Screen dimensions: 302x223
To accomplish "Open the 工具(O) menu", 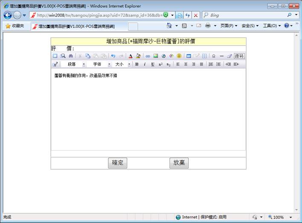I will click(271, 26).
